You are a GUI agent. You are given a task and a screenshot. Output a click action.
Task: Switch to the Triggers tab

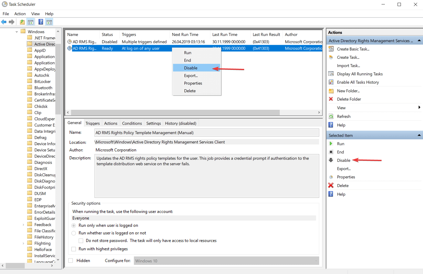tap(93, 123)
